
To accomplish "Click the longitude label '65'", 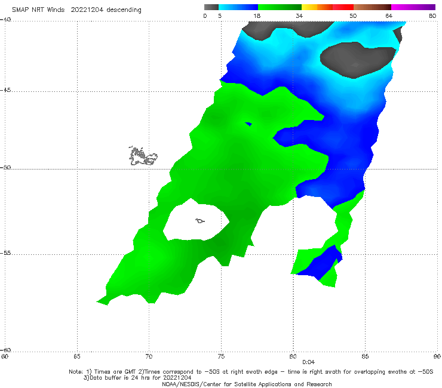I will pyautogui.click(x=77, y=356).
